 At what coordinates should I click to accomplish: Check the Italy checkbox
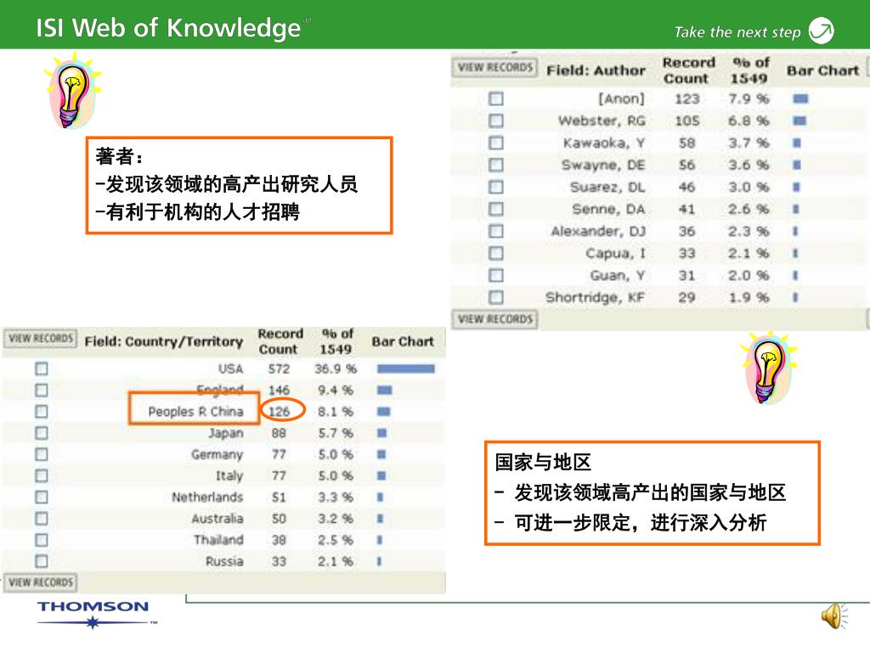click(42, 475)
